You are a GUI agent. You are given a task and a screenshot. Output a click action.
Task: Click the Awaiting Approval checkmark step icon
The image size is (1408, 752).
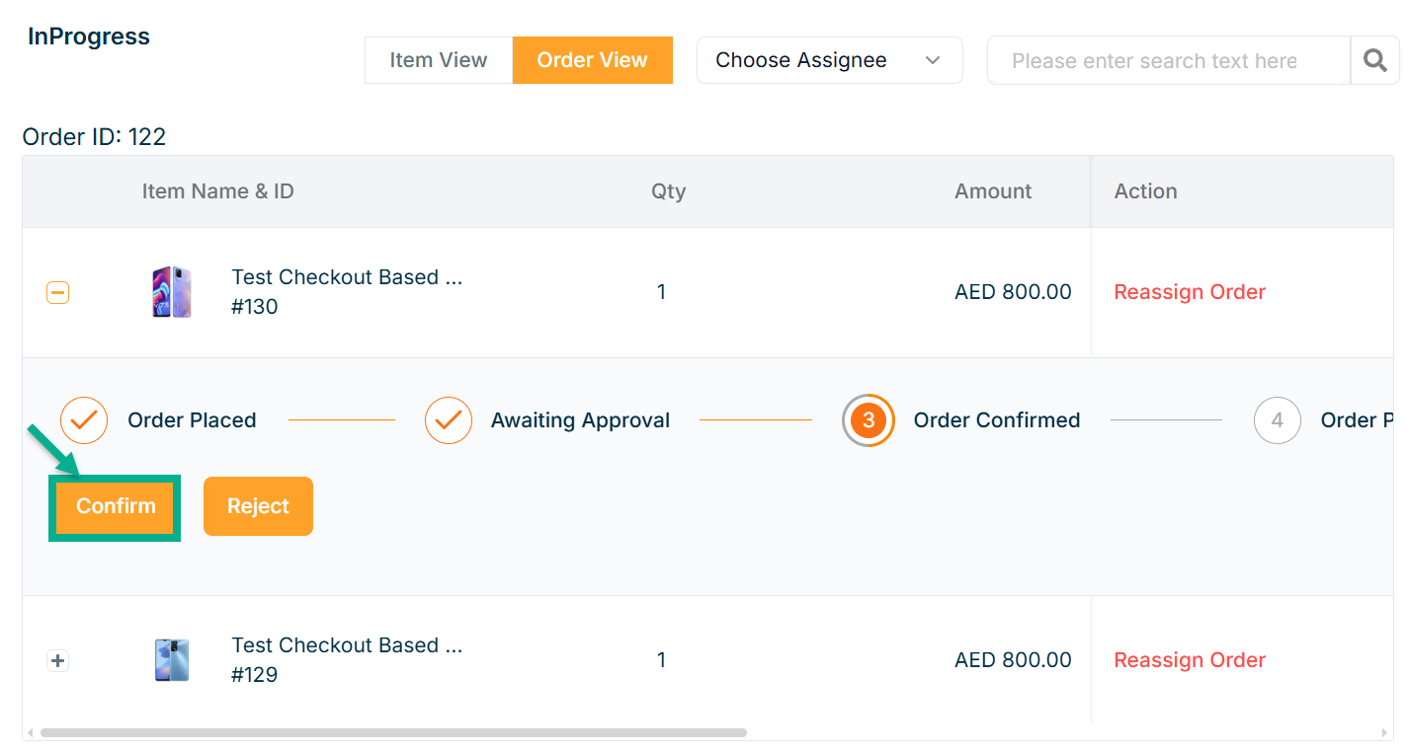click(x=449, y=420)
